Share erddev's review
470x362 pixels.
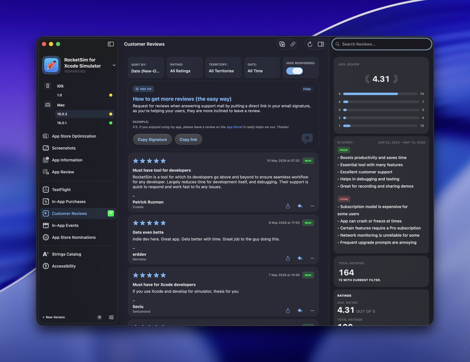(288, 258)
